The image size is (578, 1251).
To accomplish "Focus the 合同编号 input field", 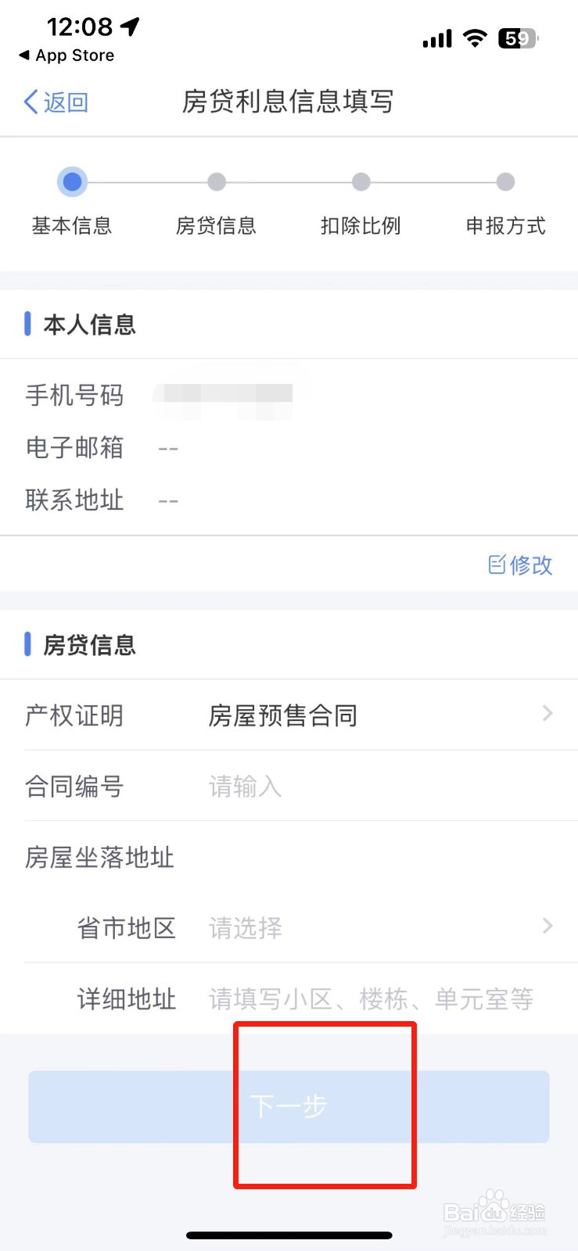I will coord(381,786).
